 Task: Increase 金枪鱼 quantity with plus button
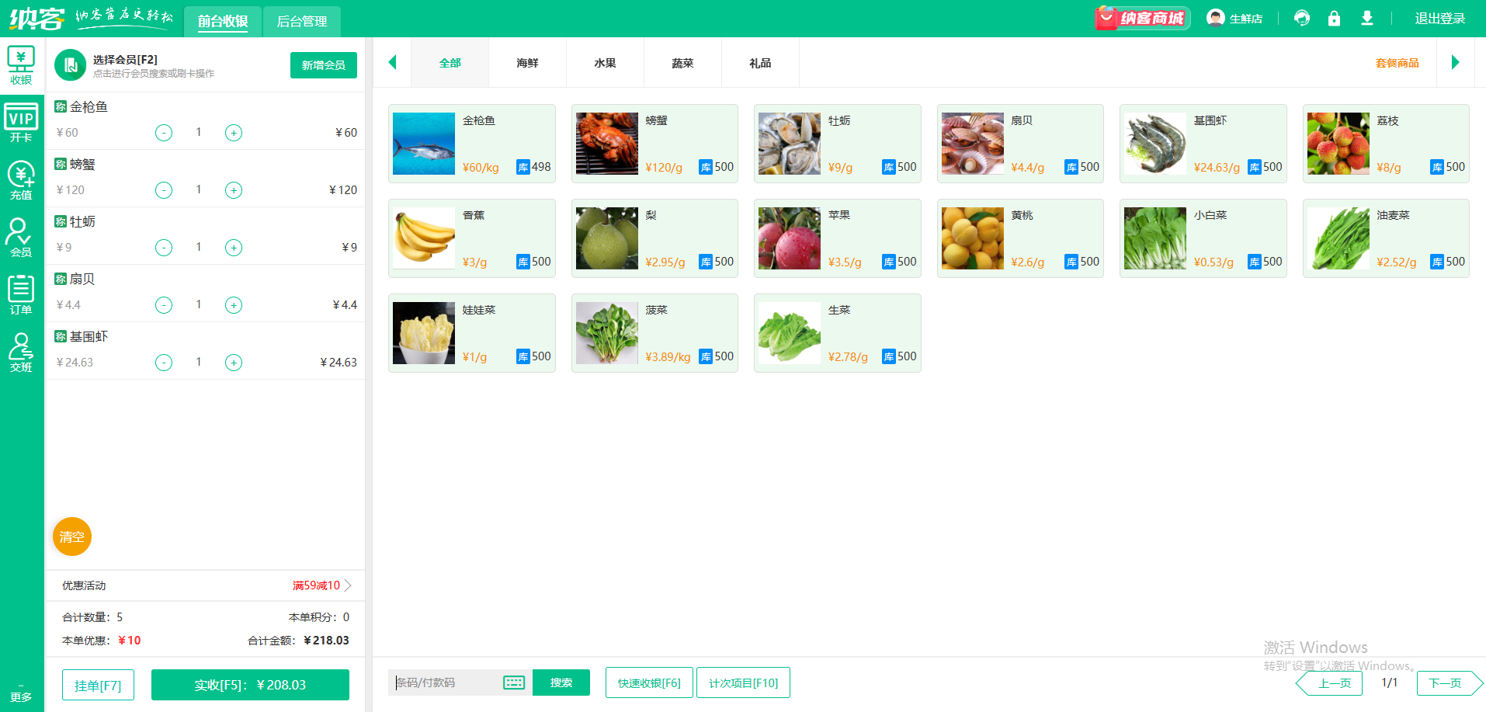click(x=234, y=133)
